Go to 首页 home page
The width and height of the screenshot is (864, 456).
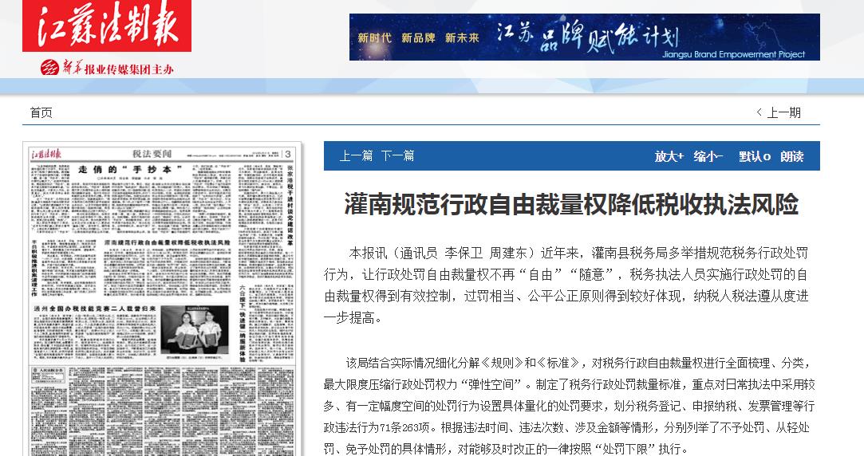coord(41,112)
